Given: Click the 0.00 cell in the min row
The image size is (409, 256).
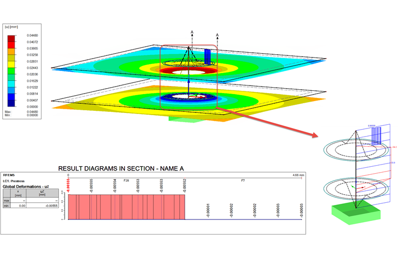Looking at the screenshot, I should point(18,205).
